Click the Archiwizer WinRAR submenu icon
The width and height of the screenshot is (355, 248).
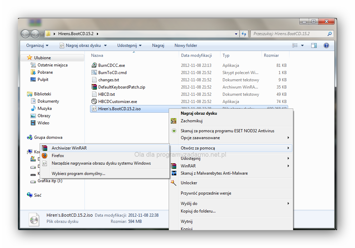(x=45, y=148)
